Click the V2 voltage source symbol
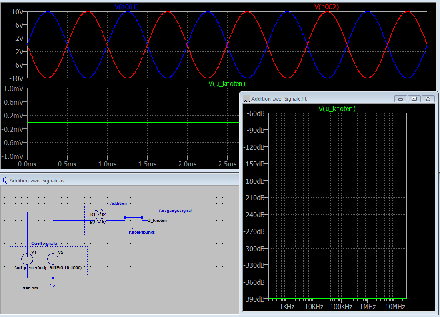This screenshot has height=317, width=440. point(53,259)
